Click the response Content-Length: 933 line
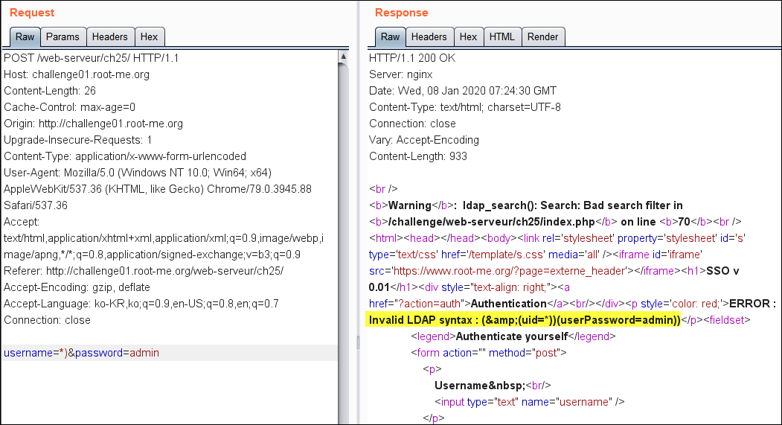This screenshot has height=425, width=782. point(418,156)
